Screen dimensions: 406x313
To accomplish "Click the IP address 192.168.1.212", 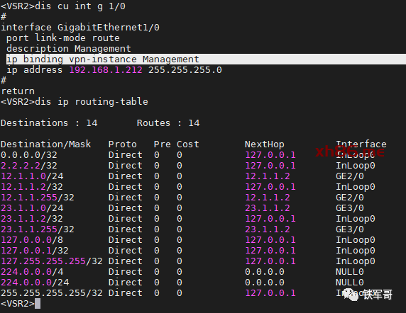I will pos(106,70).
